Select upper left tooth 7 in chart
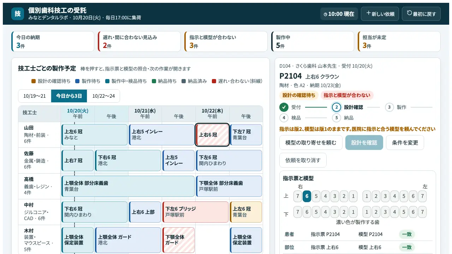Image resolution: width=452 pixels, height=254 pixels. click(x=422, y=196)
